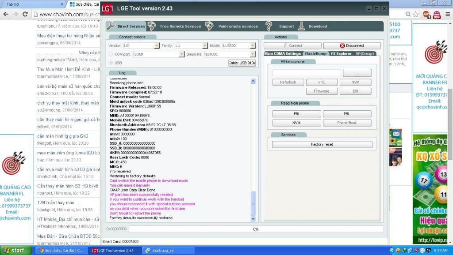Select COM port radio button
The height and width of the screenshot is (255, 453).
click(x=111, y=54)
